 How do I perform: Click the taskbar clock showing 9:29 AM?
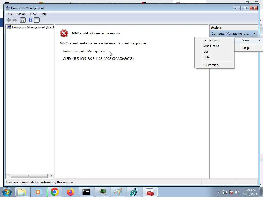click(250, 192)
